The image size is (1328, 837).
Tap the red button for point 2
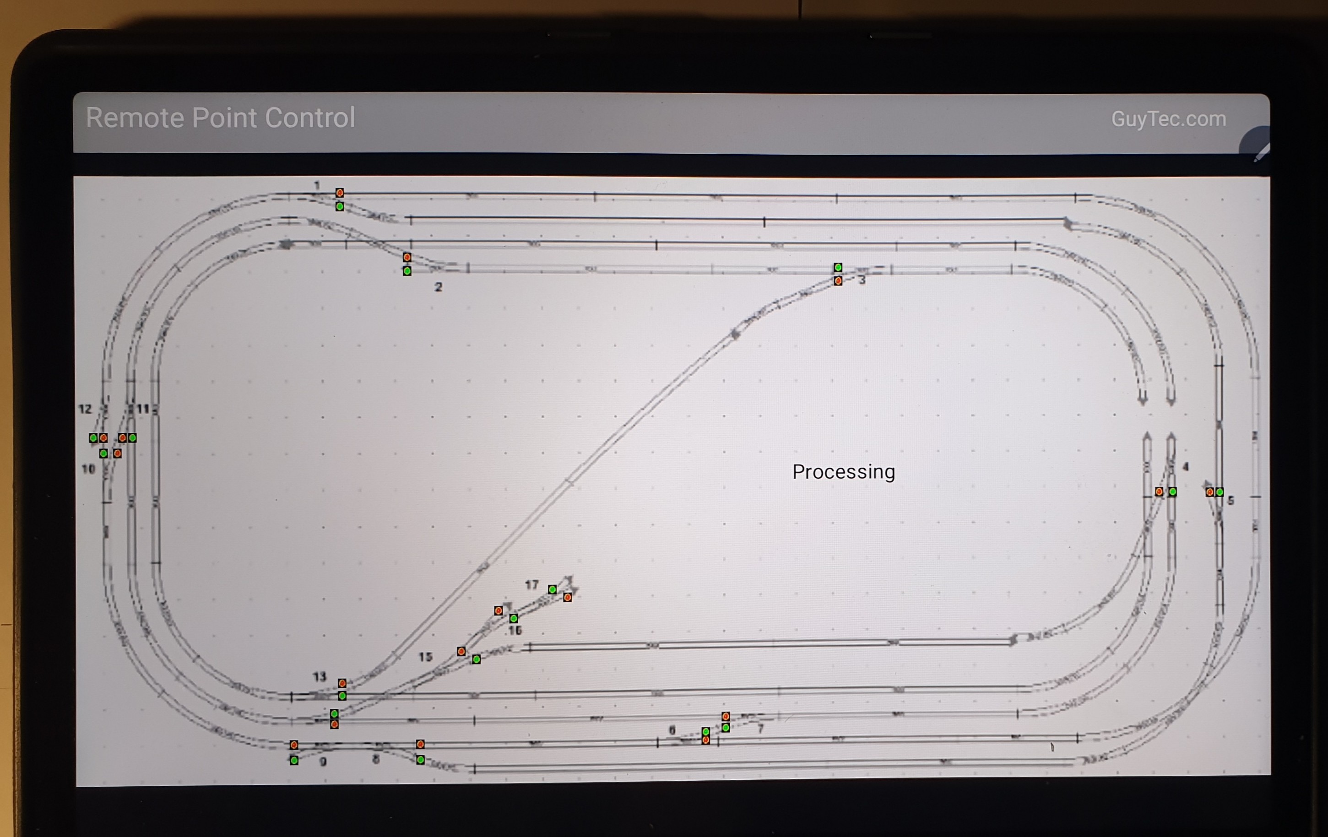(x=407, y=258)
